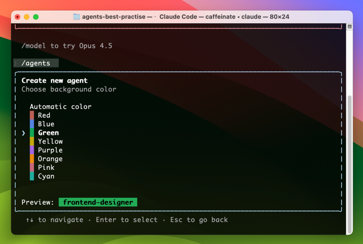Image resolution: width=363 pixels, height=244 pixels.
Task: Click the window title text
Action: pos(185,17)
